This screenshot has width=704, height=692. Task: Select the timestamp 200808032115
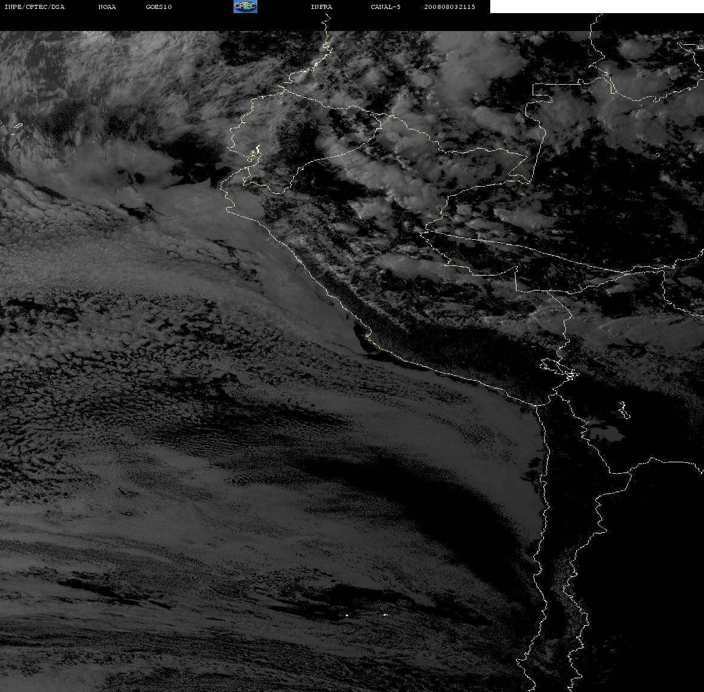pos(450,7)
